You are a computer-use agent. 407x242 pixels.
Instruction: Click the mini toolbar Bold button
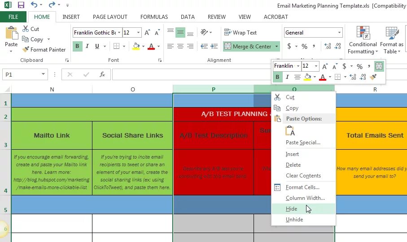(277, 77)
